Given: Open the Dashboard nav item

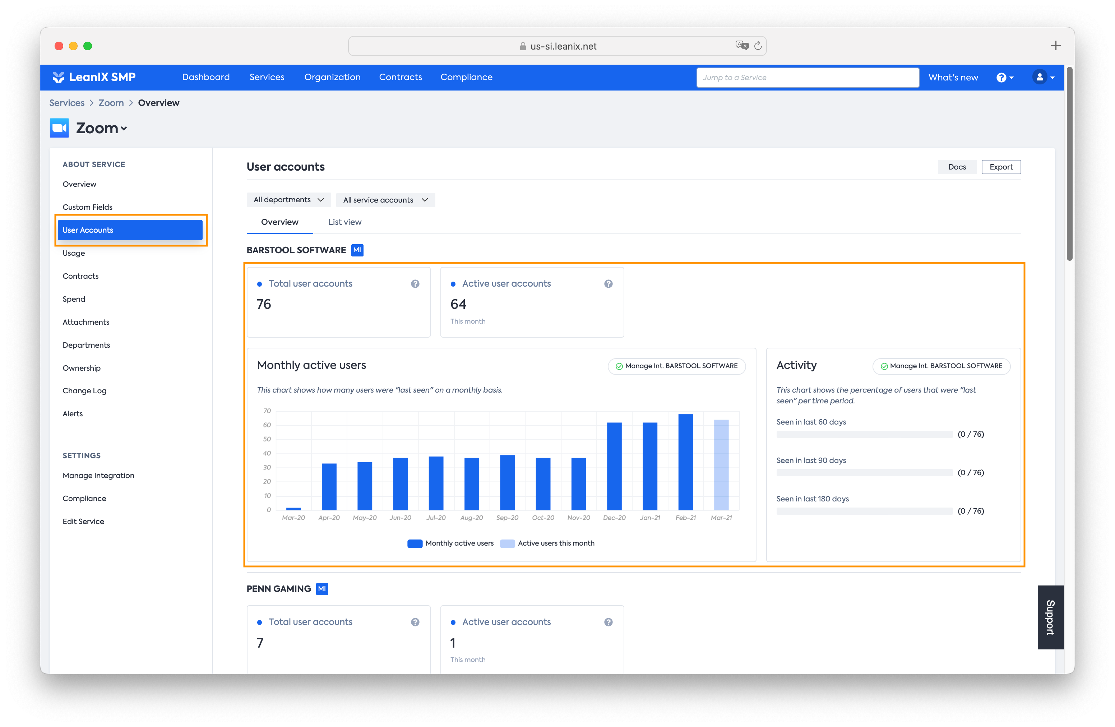Looking at the screenshot, I should 206,77.
